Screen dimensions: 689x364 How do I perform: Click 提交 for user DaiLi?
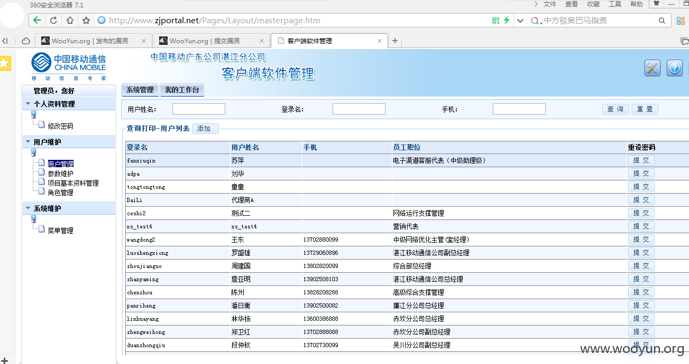coord(641,200)
